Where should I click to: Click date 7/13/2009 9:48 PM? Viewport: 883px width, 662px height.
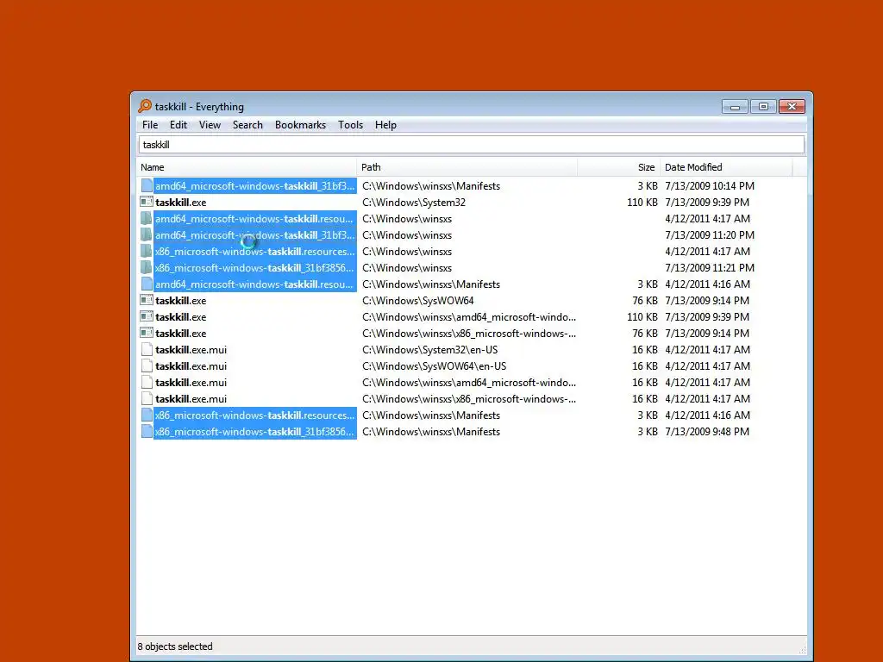707,432
